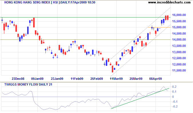Click the 13,500.00 price axis label
The height and width of the screenshot is (113, 193).
pos(179,46)
